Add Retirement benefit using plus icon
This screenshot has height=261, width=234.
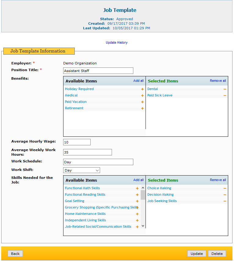click(x=142, y=108)
